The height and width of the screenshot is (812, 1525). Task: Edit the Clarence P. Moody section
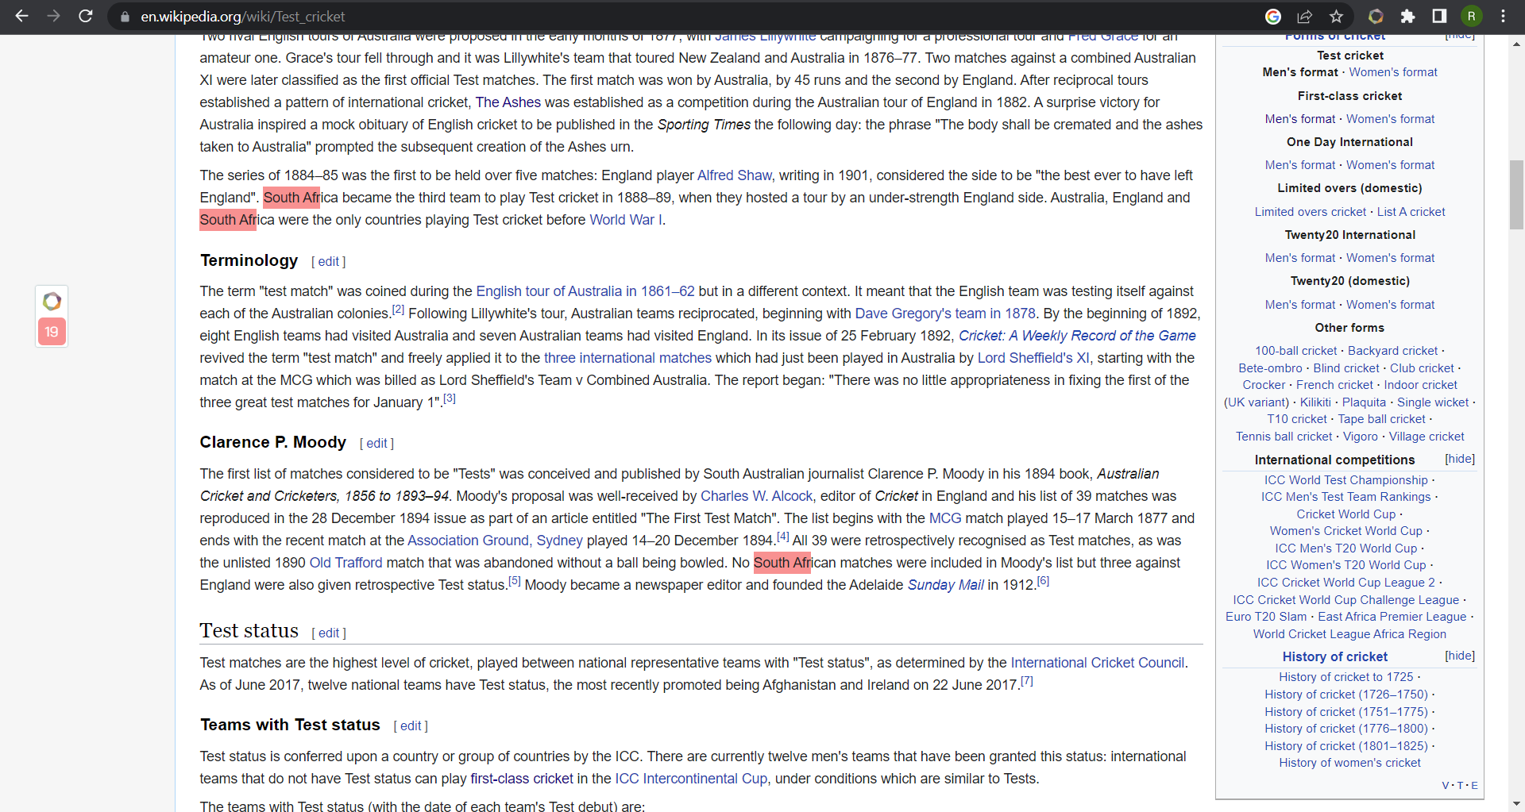[377, 444]
